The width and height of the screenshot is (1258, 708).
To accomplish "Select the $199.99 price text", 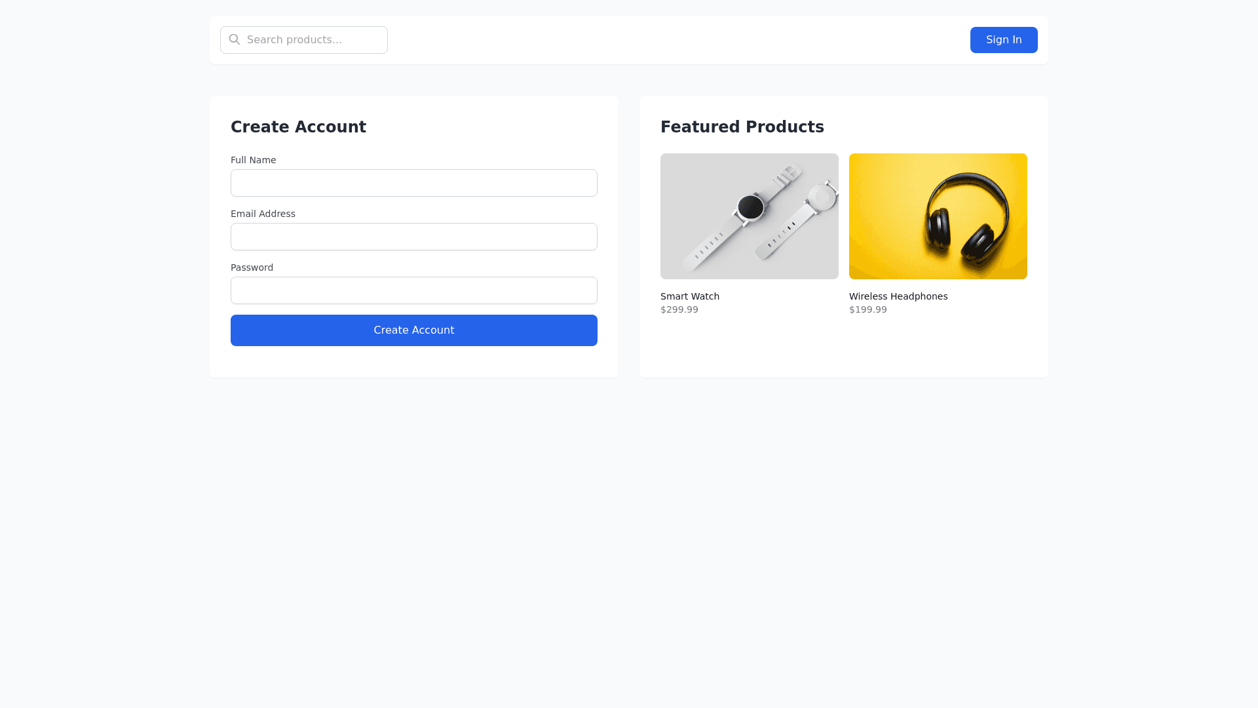I will pyautogui.click(x=867, y=309).
